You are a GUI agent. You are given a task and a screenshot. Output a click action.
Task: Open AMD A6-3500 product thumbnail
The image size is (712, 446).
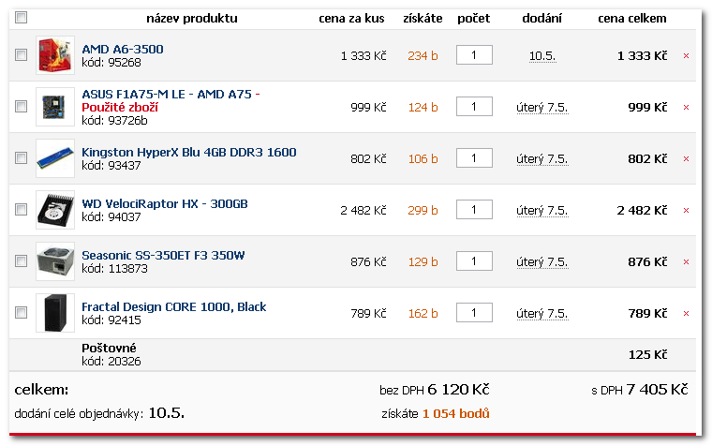[55, 55]
